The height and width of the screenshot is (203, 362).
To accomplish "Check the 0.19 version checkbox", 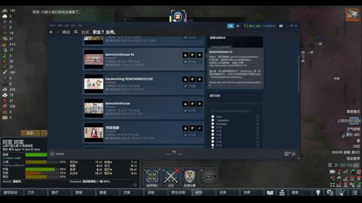I will [213, 145].
